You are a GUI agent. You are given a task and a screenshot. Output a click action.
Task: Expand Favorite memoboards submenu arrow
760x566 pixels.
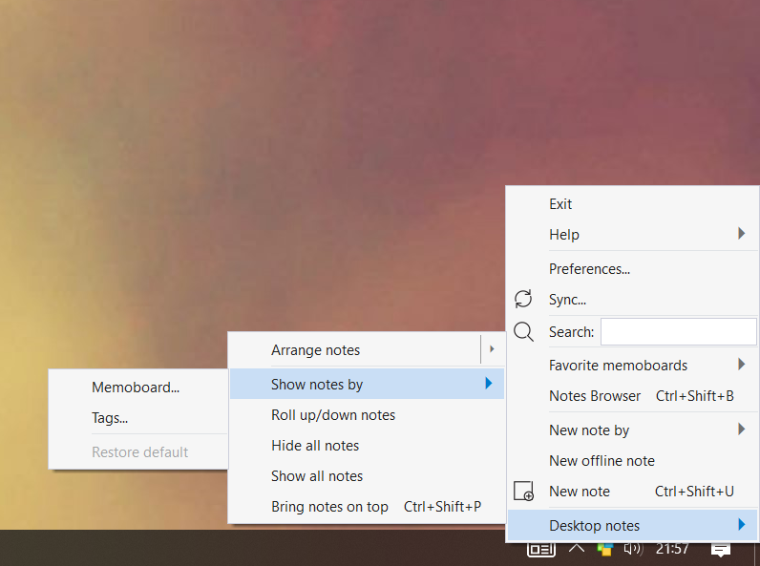742,365
